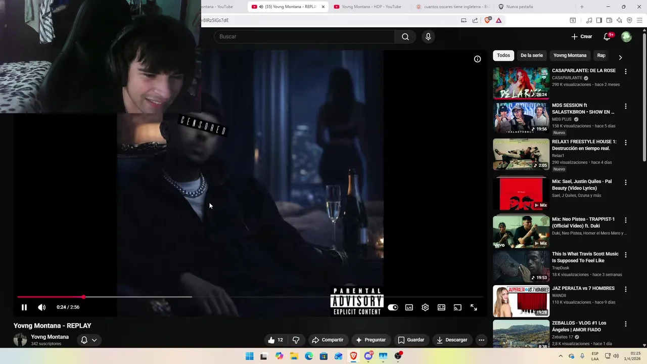Toggle the autoplay switch in player controls
Viewport: 647px width, 364px height.
[393, 307]
